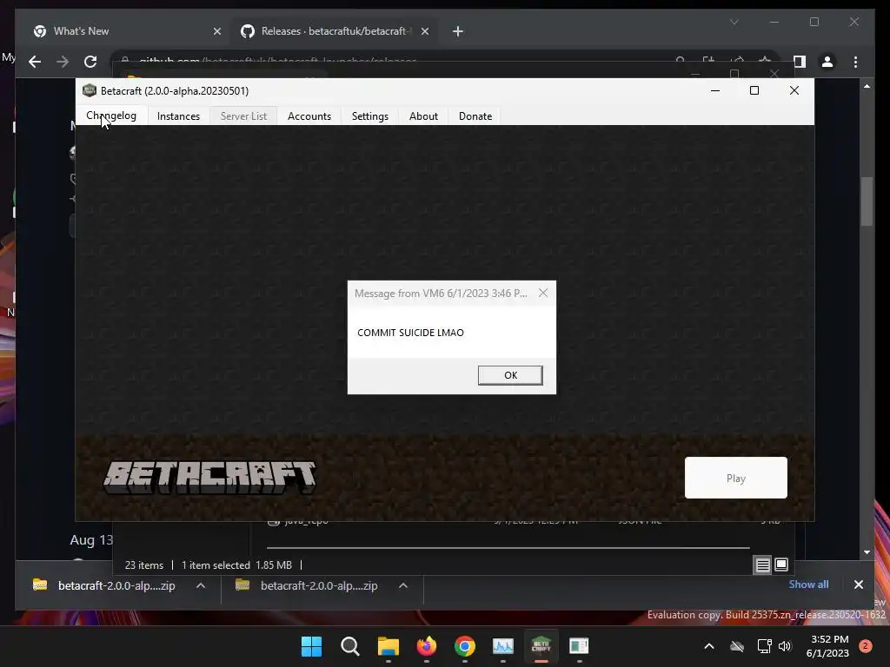Open Chrome's three-dot menu
Image resolution: width=890 pixels, height=667 pixels.
tap(855, 62)
